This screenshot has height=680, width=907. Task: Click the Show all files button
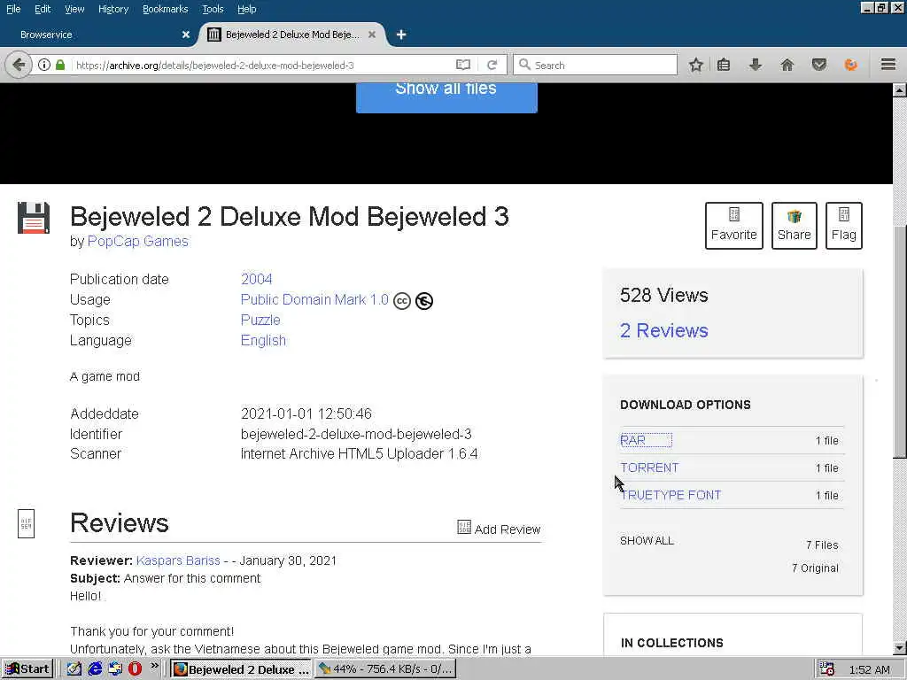point(446,97)
